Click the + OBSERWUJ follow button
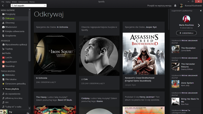The height and width of the screenshot is (114, 203). [x=186, y=33]
